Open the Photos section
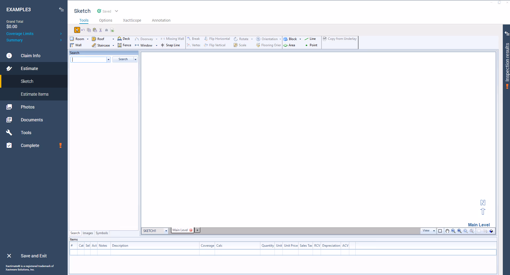This screenshot has height=275, width=510. coord(34,107)
